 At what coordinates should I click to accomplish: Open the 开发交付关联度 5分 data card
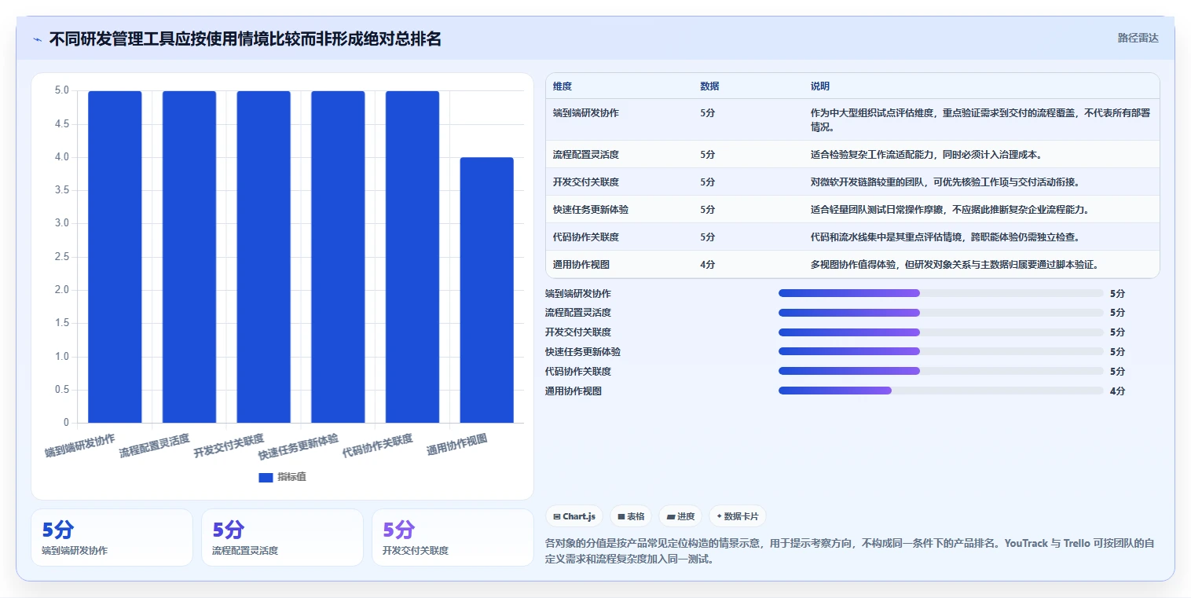point(453,537)
